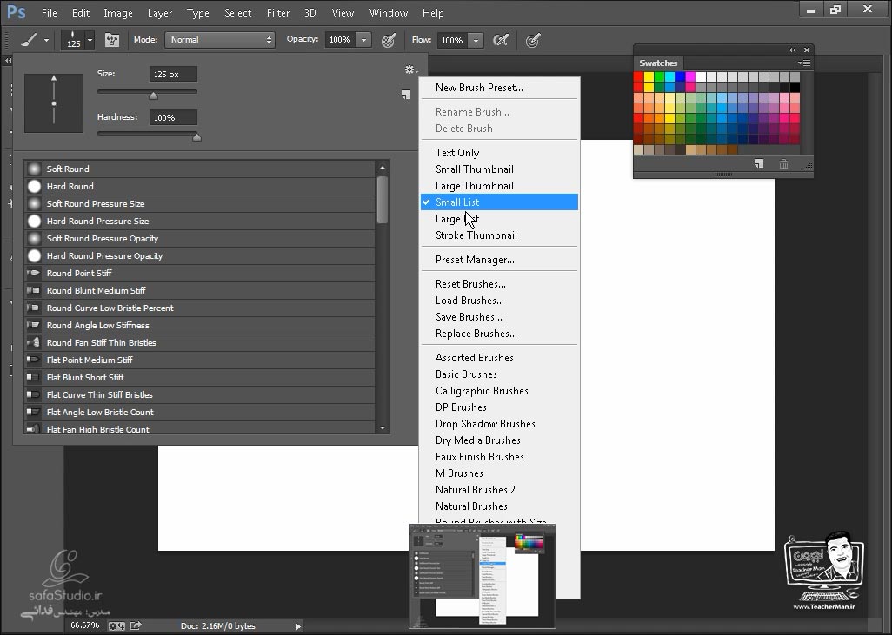Open the Opacity slider dropdown arrow
The image size is (892, 635).
click(x=363, y=40)
